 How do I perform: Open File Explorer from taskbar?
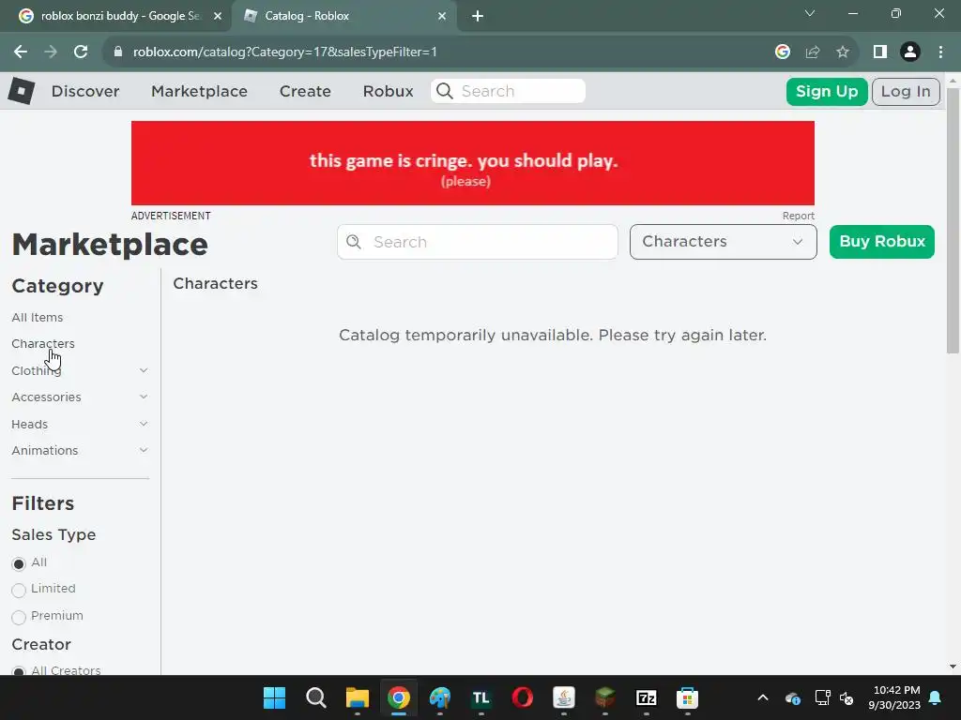[x=358, y=697]
